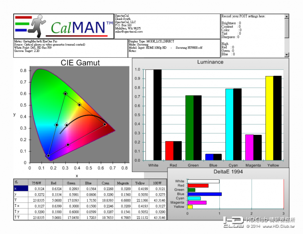Screen dimensions: 303x234
Task: Select cell value 0.3275 in 100W column
Action: click(158, 195)
